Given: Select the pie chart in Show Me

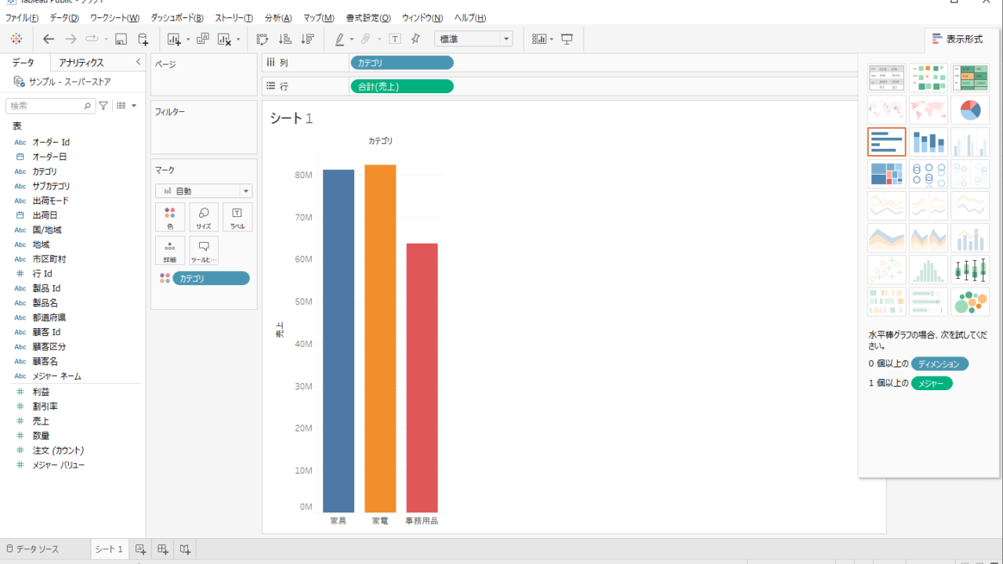Looking at the screenshot, I should tap(970, 110).
